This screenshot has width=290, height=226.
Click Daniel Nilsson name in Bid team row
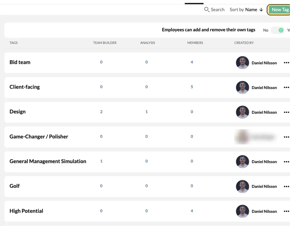(264, 63)
